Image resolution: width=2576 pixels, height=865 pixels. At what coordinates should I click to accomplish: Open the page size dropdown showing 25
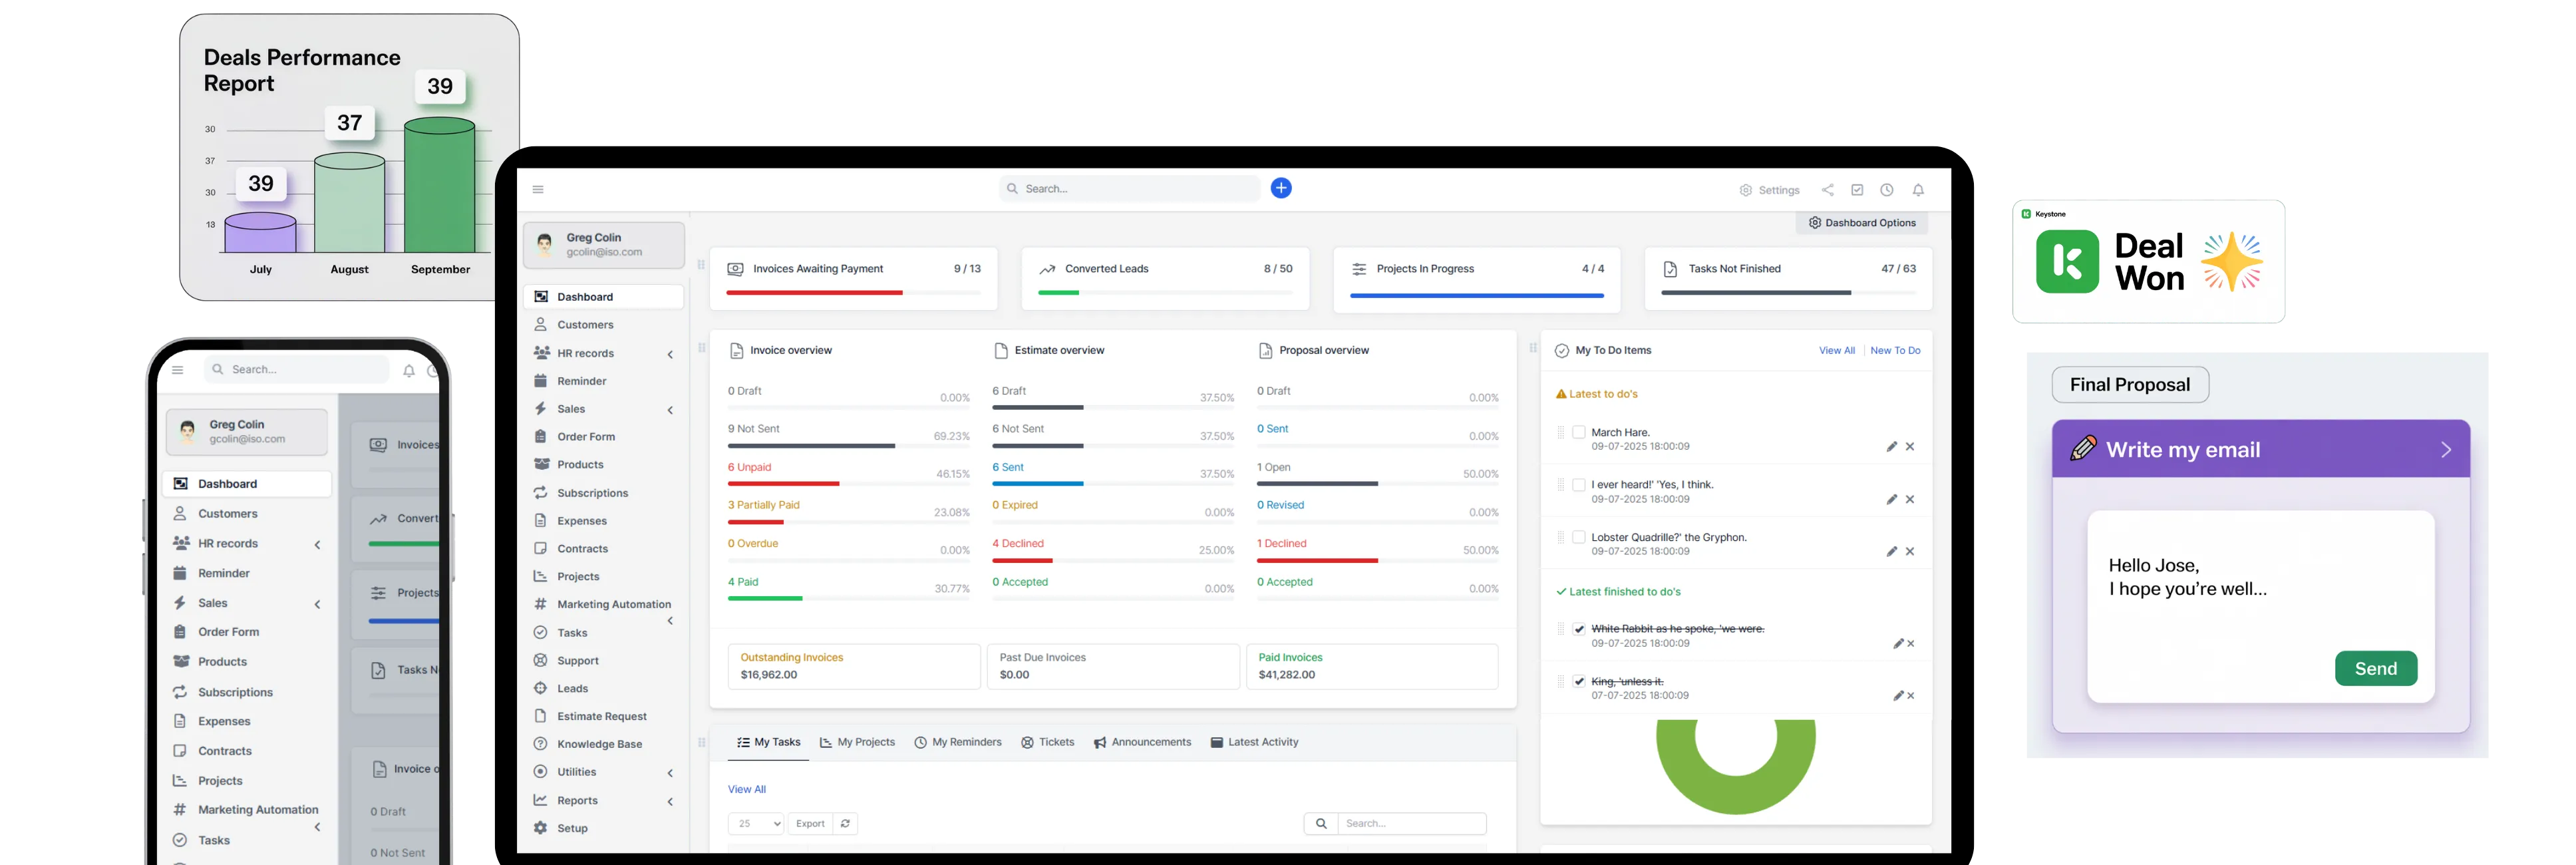tap(756, 823)
